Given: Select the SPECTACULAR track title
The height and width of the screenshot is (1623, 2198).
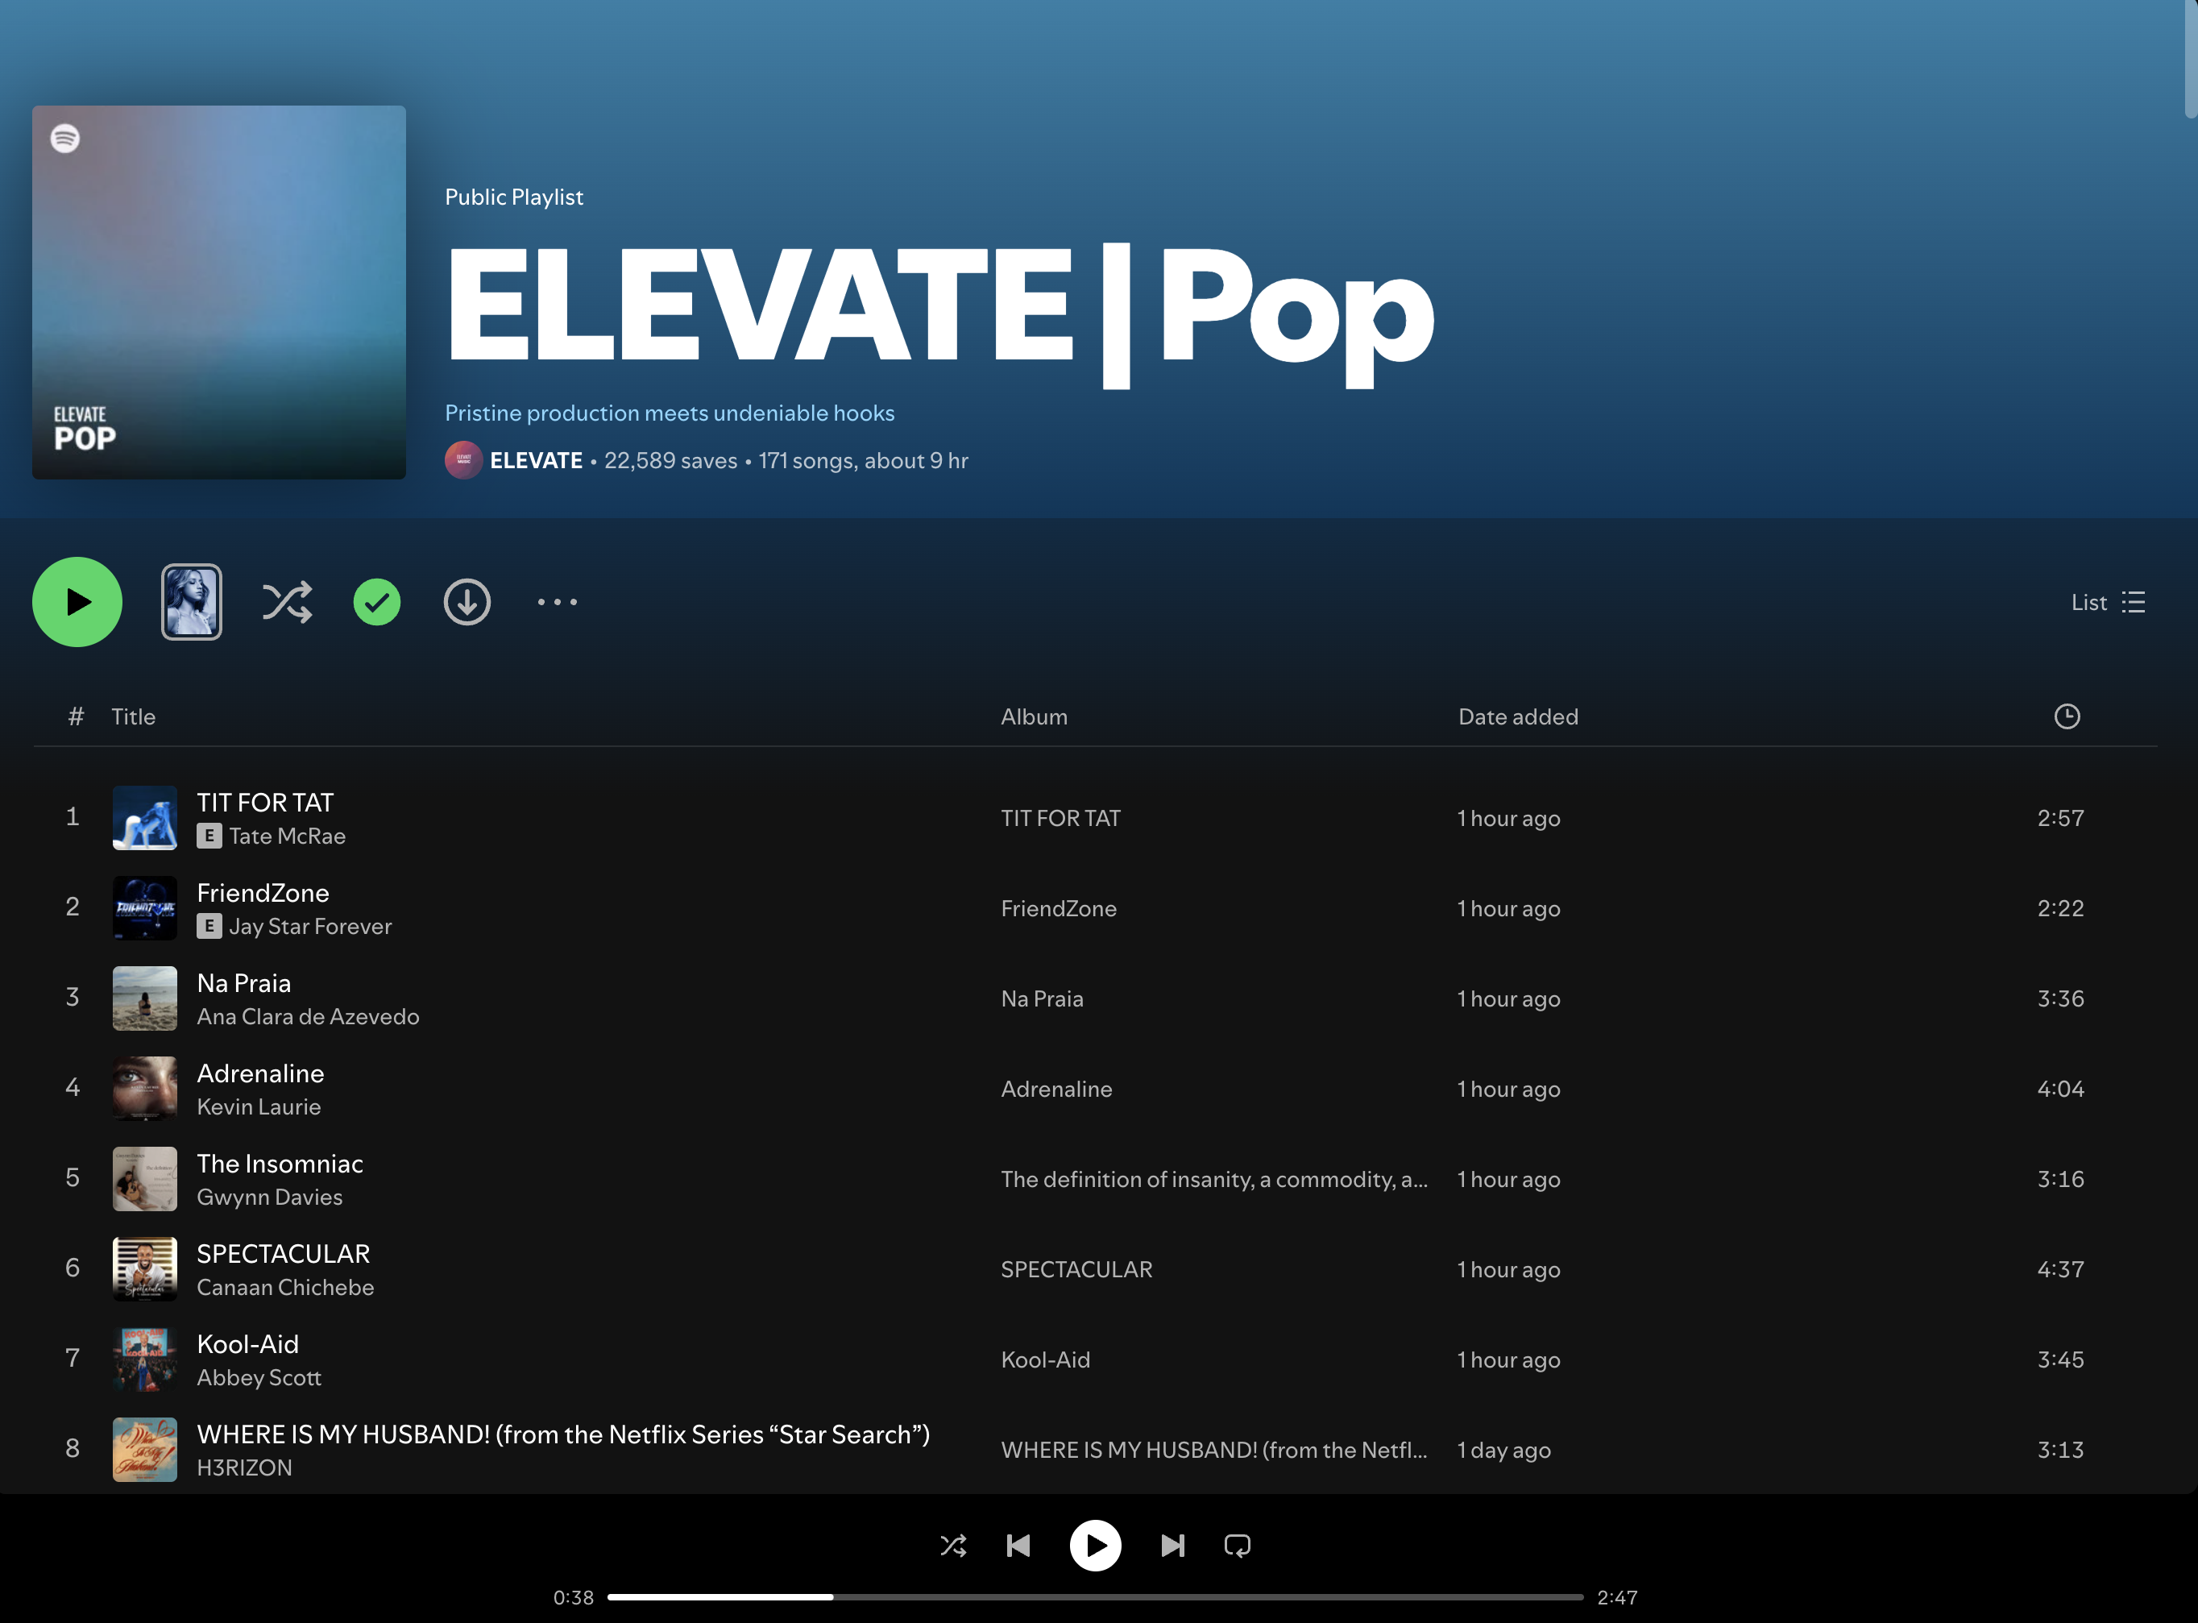Looking at the screenshot, I should pyautogui.click(x=284, y=1255).
